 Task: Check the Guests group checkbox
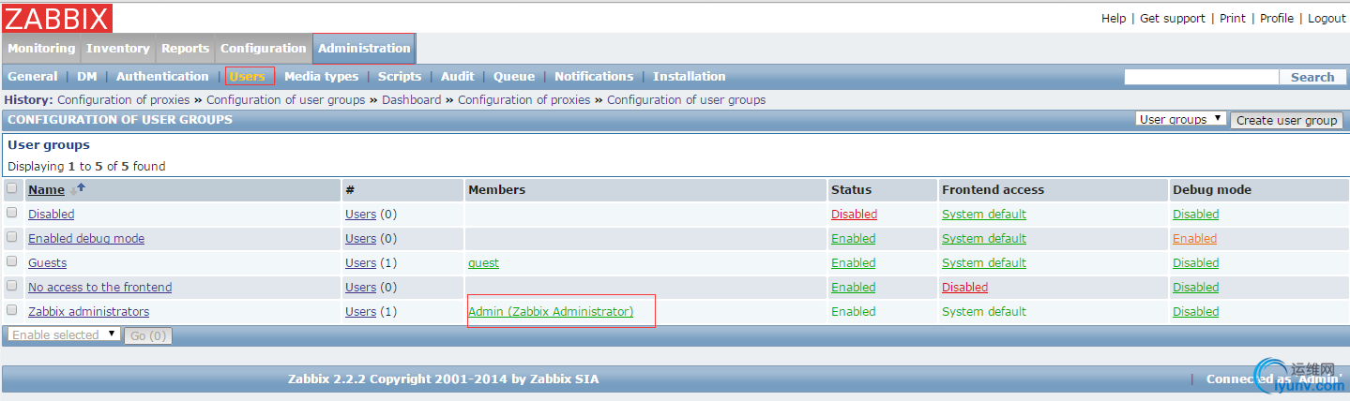[12, 261]
